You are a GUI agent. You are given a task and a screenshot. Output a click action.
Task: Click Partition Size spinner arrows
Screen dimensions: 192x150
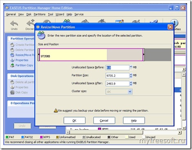tap(131, 76)
